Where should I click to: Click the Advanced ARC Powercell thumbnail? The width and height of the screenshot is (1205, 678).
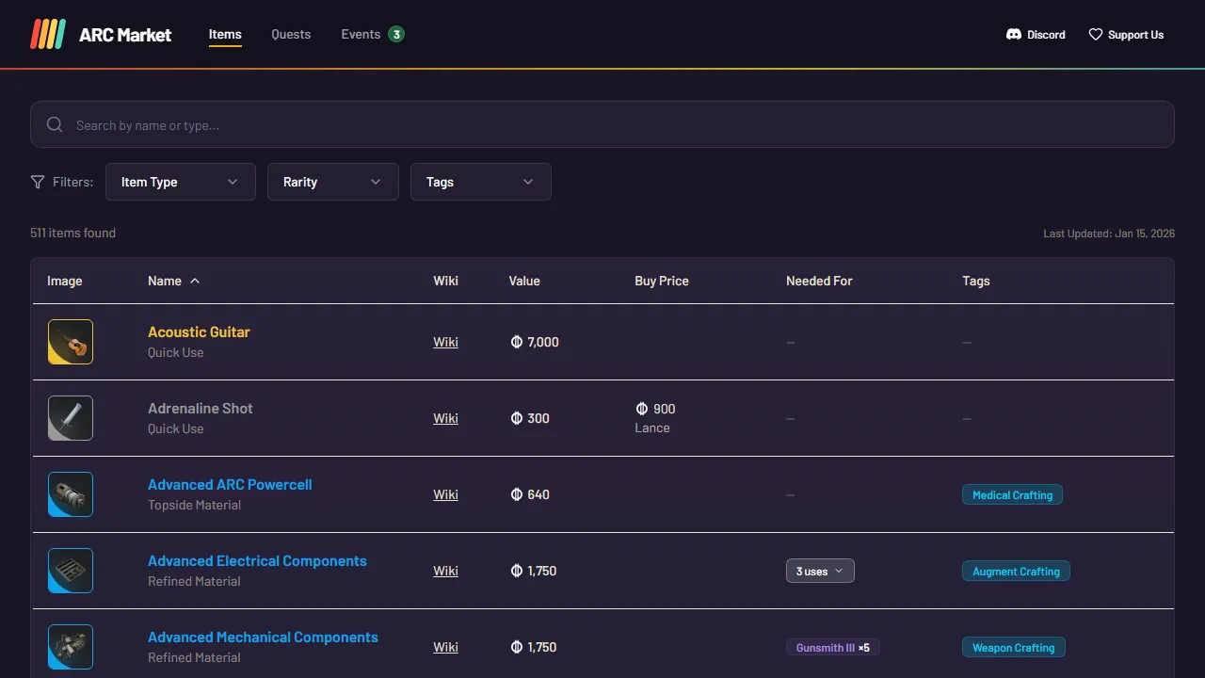click(70, 494)
